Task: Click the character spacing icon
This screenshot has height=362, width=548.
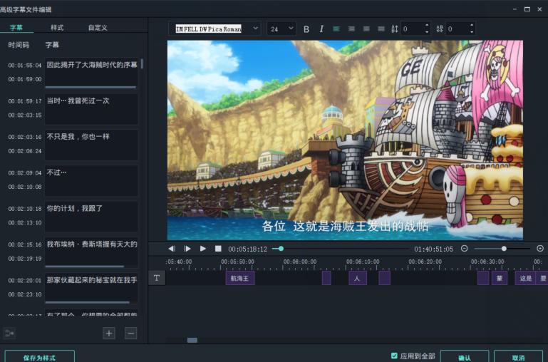Action: click(x=440, y=29)
